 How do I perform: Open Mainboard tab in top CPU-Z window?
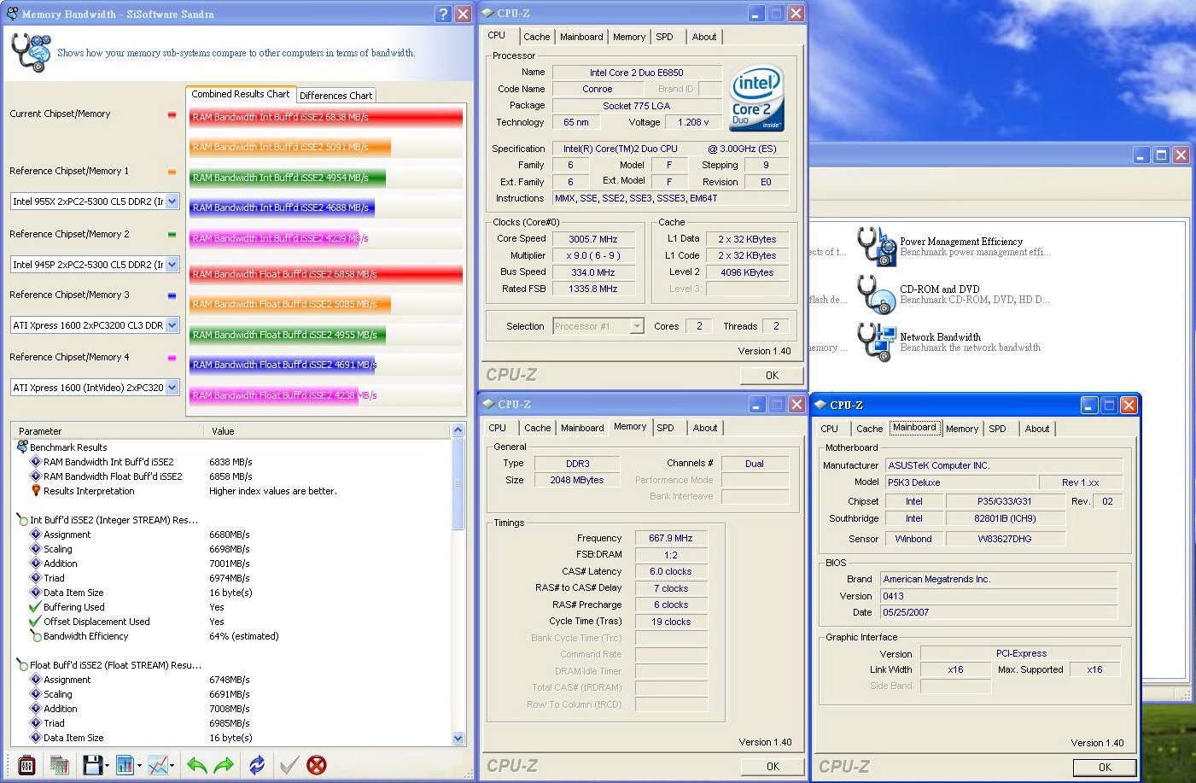point(581,37)
